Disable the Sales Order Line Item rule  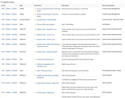click(15, 83)
